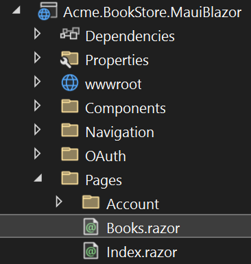Viewport: 251px width, 264px height.
Task: Select the Dependencies label
Action: click(x=130, y=36)
